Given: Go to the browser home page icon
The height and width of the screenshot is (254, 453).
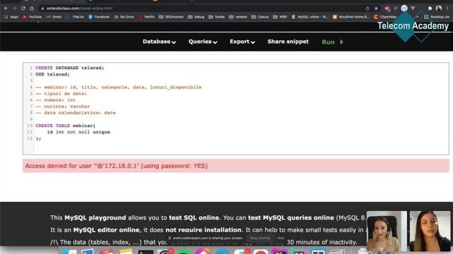Looking at the screenshot, I should (x=32, y=8).
